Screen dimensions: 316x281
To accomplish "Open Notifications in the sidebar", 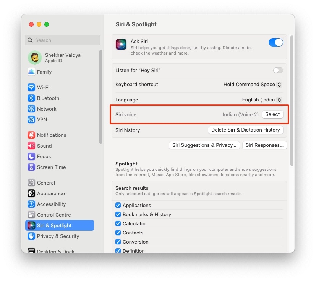I will tap(60, 135).
